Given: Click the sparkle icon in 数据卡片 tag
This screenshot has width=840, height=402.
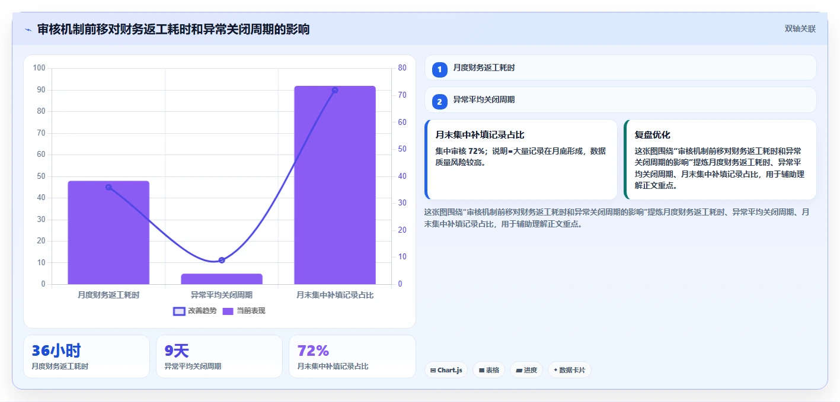Looking at the screenshot, I should [x=555, y=370].
